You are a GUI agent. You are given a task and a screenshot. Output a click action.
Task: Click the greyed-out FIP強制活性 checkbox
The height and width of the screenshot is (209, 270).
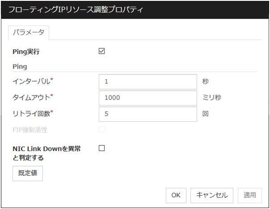(101, 130)
